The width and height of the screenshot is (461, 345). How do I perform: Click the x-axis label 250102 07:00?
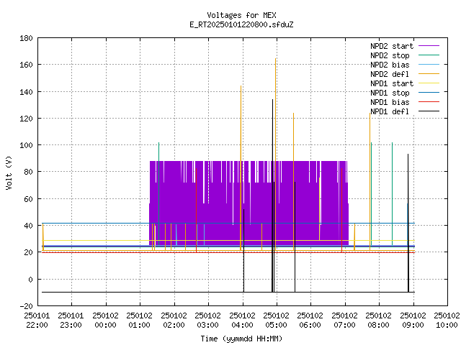point(344,321)
